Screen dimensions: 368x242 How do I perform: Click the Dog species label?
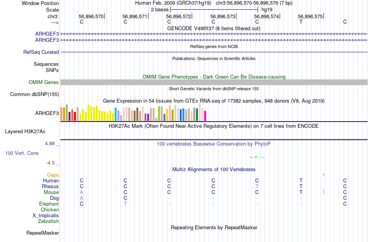tap(55, 198)
